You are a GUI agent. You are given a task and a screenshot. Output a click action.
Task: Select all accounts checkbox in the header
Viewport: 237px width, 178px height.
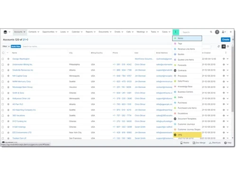point(3,53)
